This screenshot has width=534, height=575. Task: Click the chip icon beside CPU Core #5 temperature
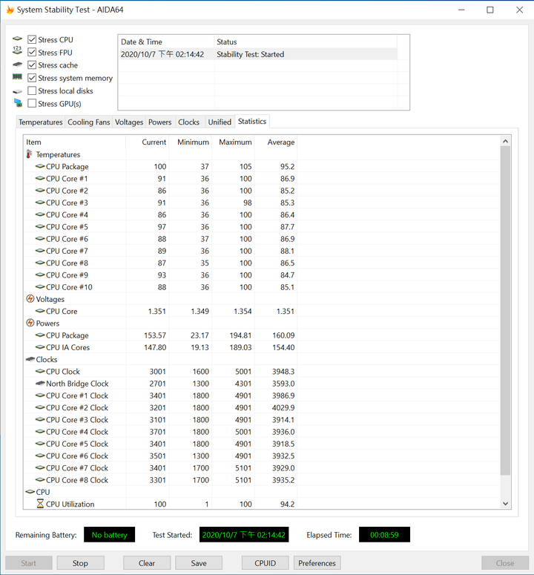(40, 226)
